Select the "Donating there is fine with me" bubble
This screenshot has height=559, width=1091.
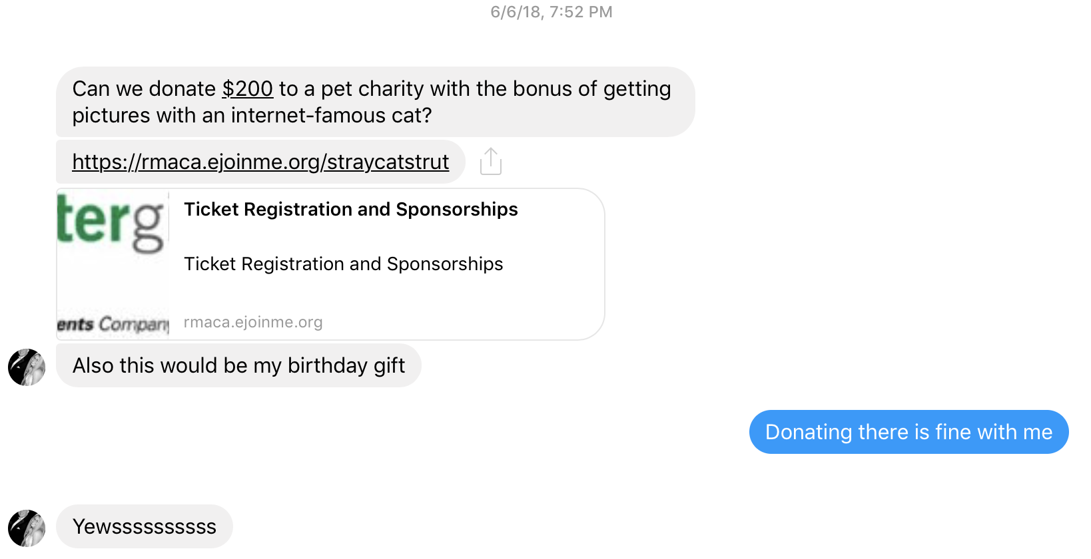909,432
